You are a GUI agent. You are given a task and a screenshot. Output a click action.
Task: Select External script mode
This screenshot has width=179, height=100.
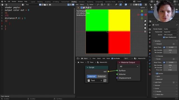click(102, 76)
